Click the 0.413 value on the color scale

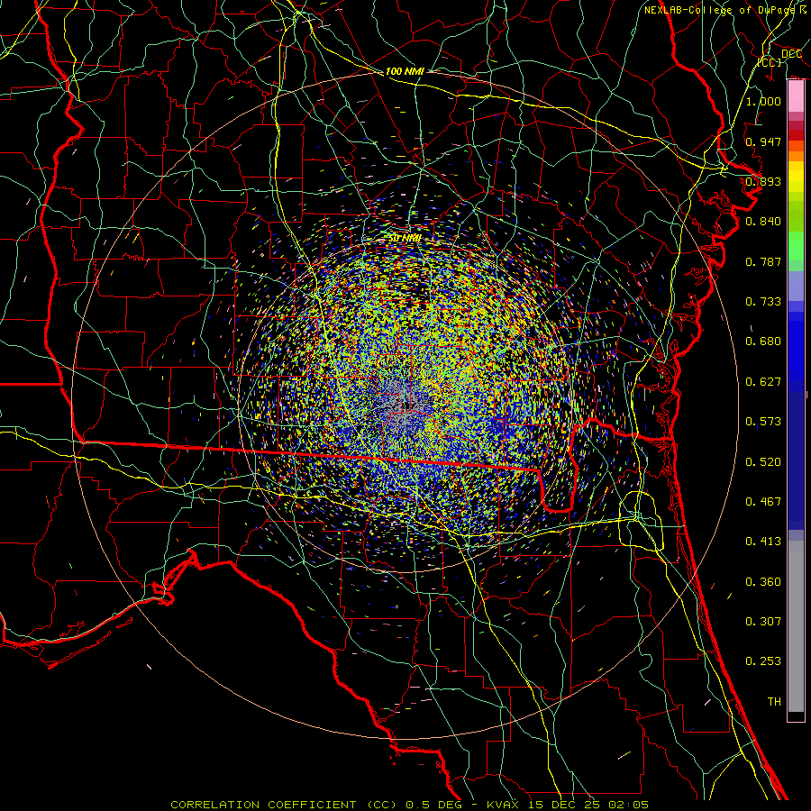(763, 542)
